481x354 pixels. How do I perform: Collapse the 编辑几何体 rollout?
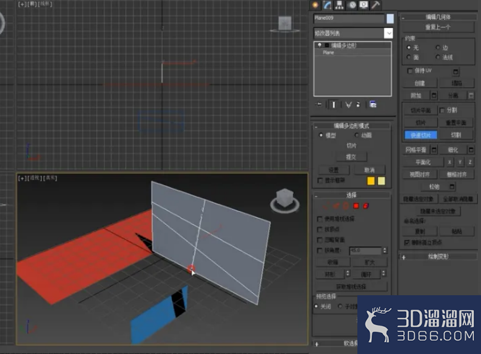[403, 18]
